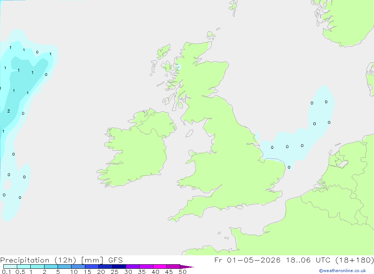Click the "0.5" legend scale label
374x274 pixels.
tap(20, 272)
